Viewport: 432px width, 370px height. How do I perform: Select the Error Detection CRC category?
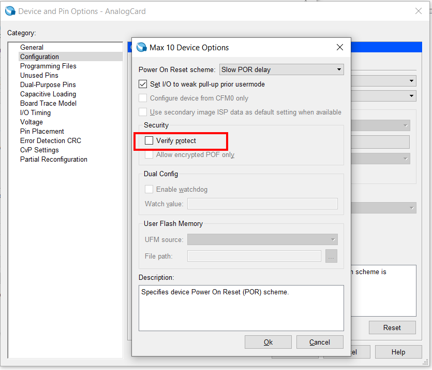tap(50, 140)
